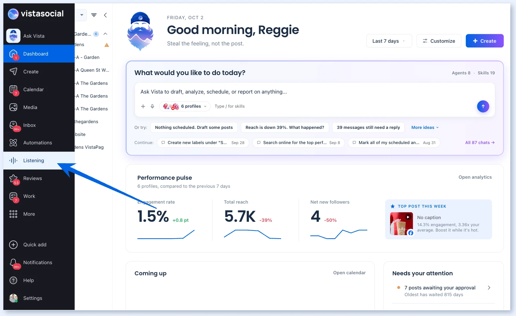Image resolution: width=516 pixels, height=316 pixels.
Task: Open Notifications bell icon
Action: 13,262
